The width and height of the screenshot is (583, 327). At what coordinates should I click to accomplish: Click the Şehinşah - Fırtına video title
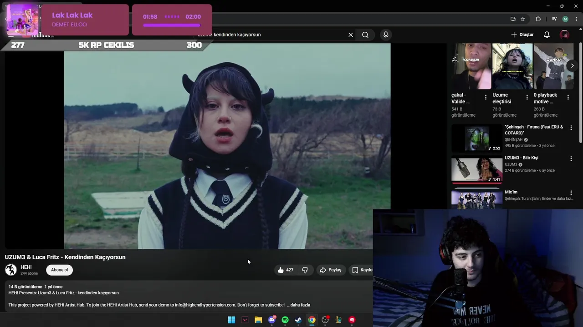pyautogui.click(x=534, y=130)
